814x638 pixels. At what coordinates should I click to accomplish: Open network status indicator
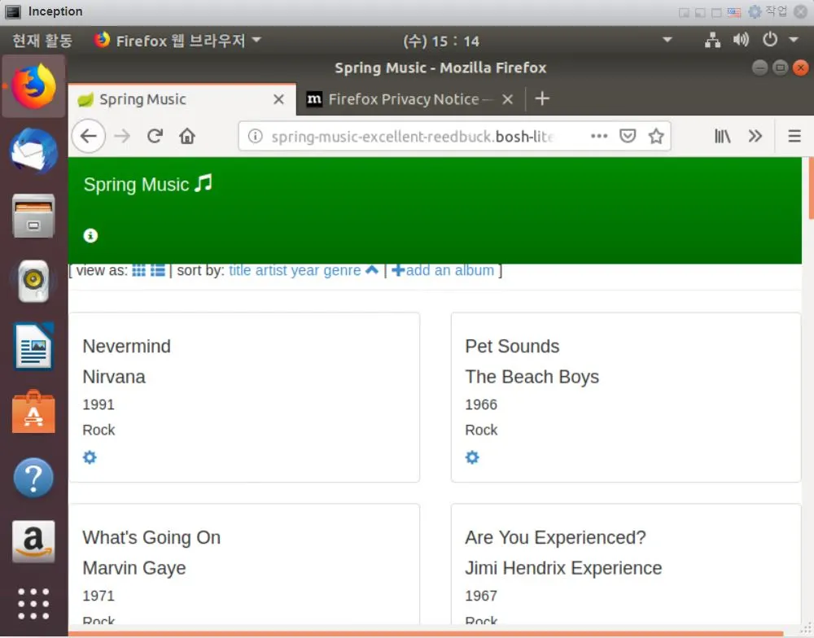coord(713,40)
